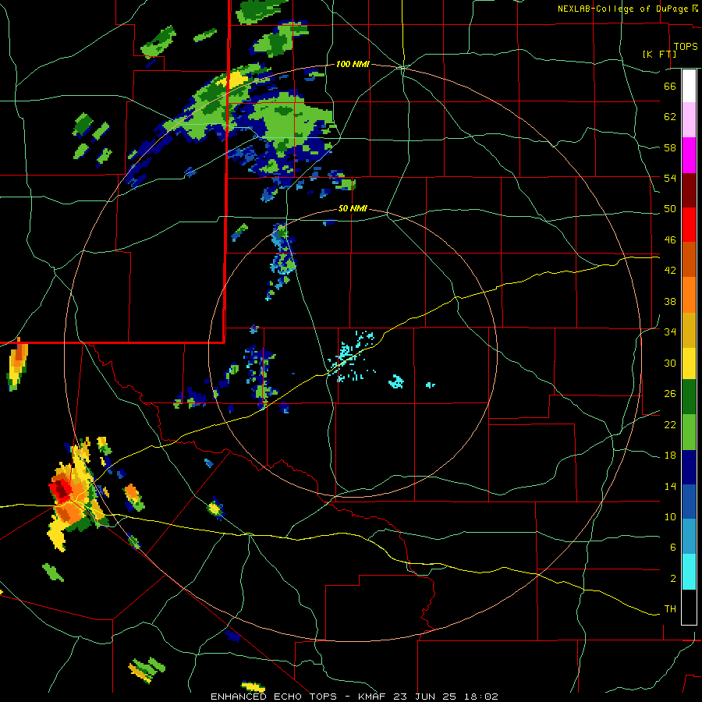Click the black threshold swatch at legend bottom
This screenshot has height=702, width=702.
(689, 607)
